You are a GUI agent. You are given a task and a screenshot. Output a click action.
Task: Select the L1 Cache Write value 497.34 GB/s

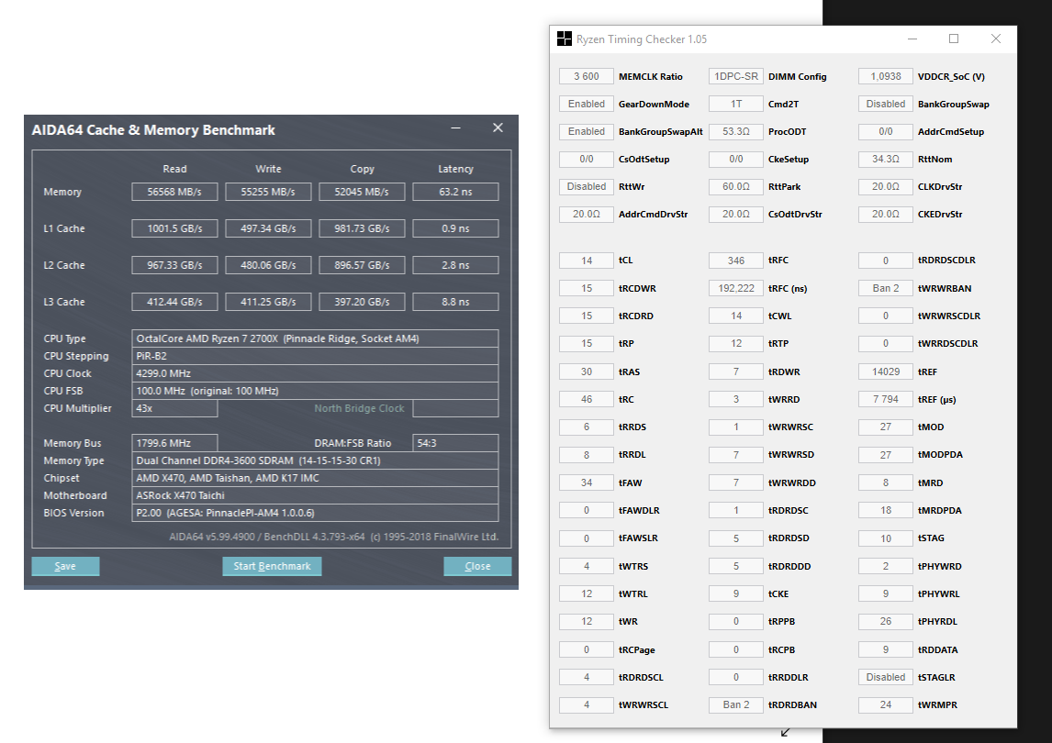268,228
